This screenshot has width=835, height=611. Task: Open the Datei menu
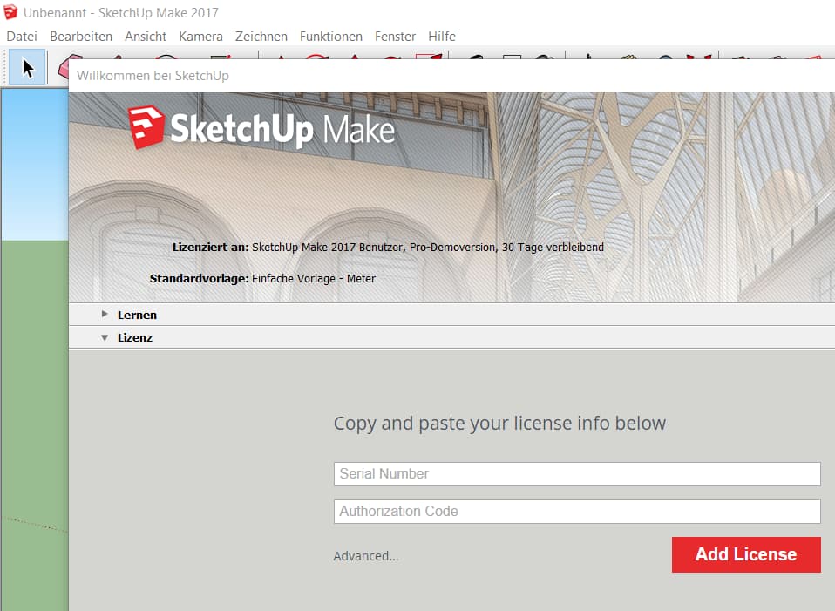coord(22,37)
